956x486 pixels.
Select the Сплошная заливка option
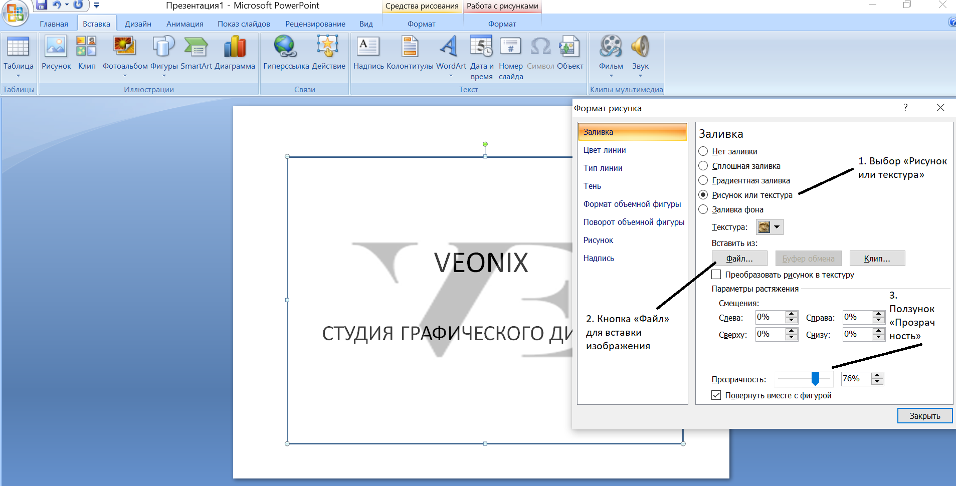(x=703, y=166)
